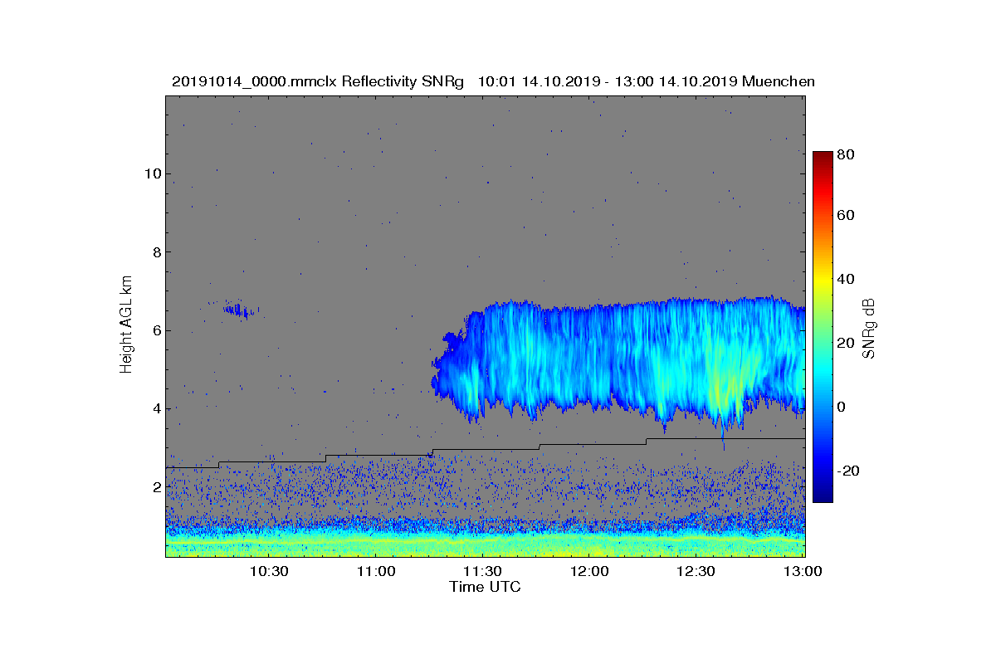Click the height tick label 2
The height and width of the screenshot is (664, 996).
(156, 486)
